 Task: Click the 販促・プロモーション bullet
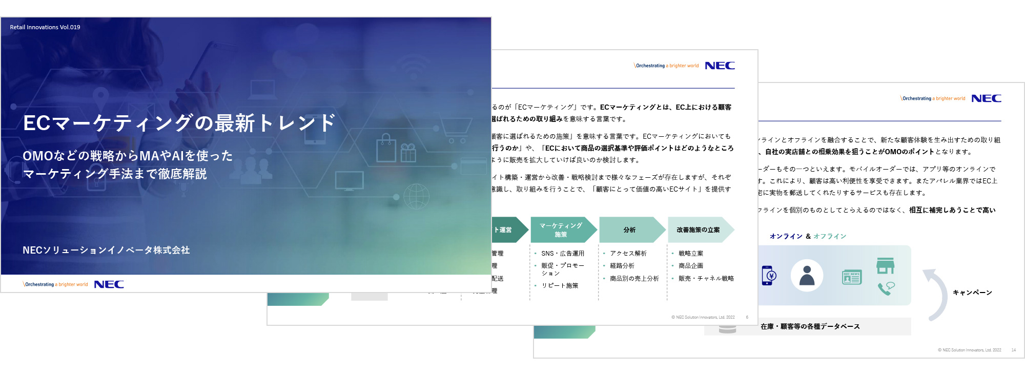[x=563, y=269]
